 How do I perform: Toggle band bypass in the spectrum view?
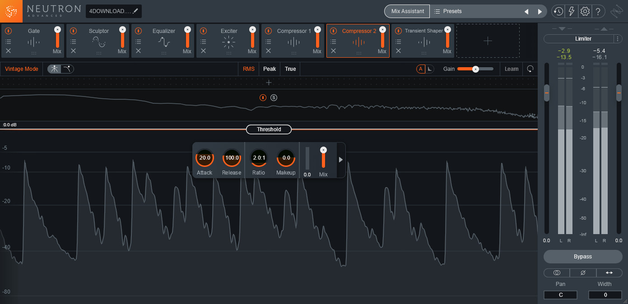[263, 97]
